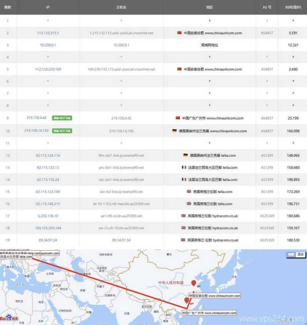Image resolution: width=307 pixels, height=325 pixels.
Task: Click the Hefei map marker pin
Action: [194, 283]
